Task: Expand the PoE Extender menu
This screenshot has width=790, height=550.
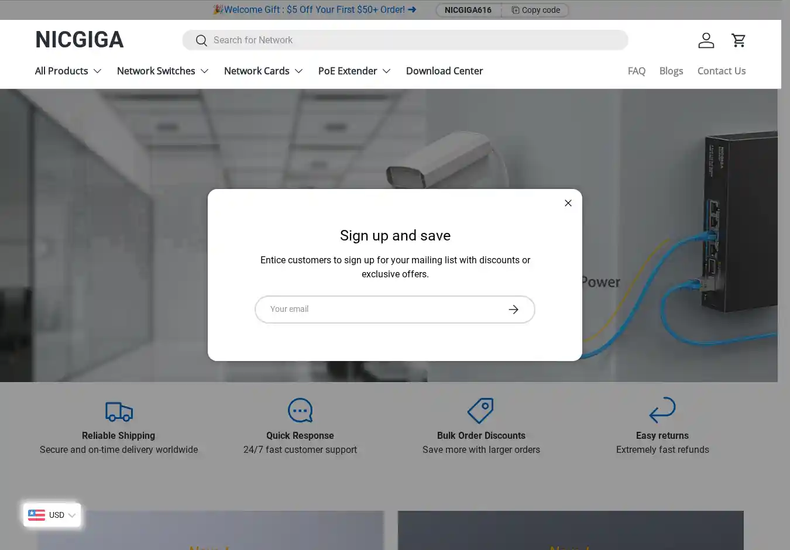Action: (x=354, y=71)
